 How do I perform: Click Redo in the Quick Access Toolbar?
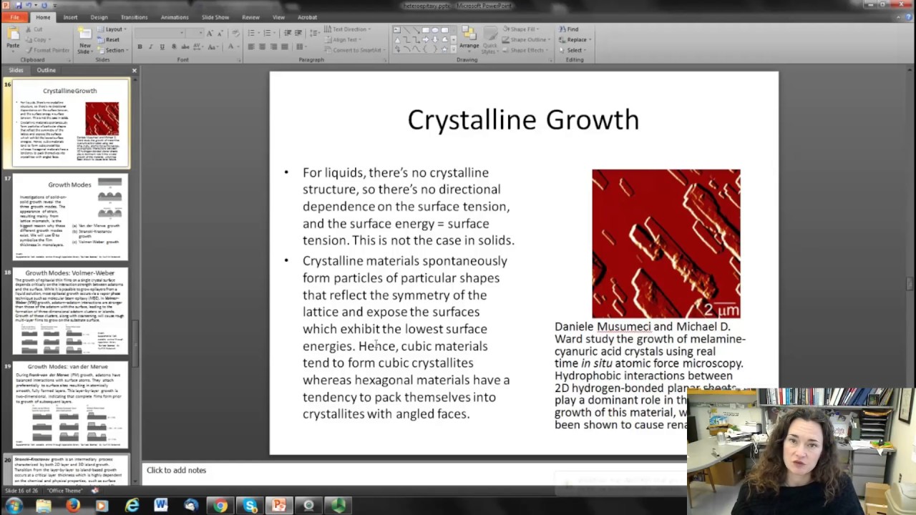tap(44, 6)
